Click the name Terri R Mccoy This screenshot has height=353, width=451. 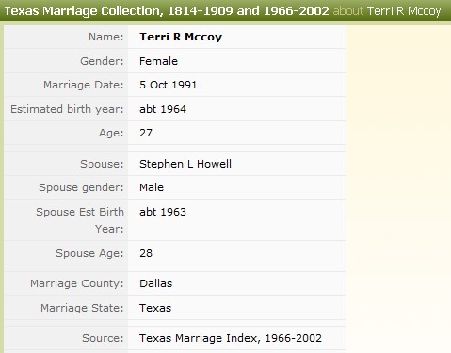click(181, 37)
